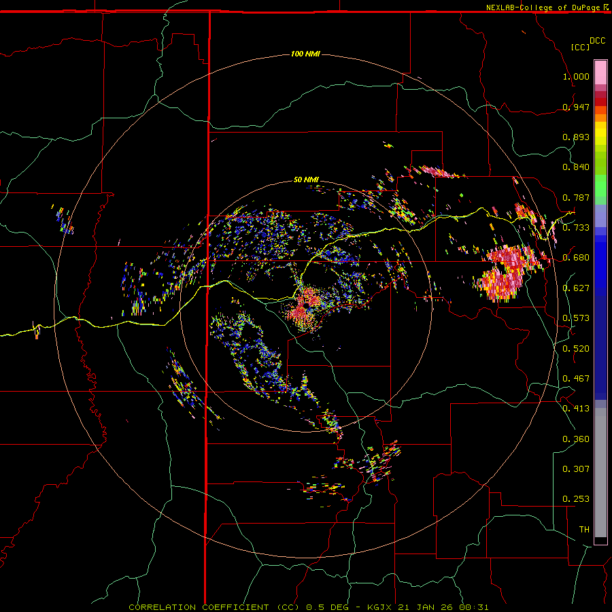612x612 pixels.
Task: Click the 0.5 DEG elevation text
Action: coord(327,607)
